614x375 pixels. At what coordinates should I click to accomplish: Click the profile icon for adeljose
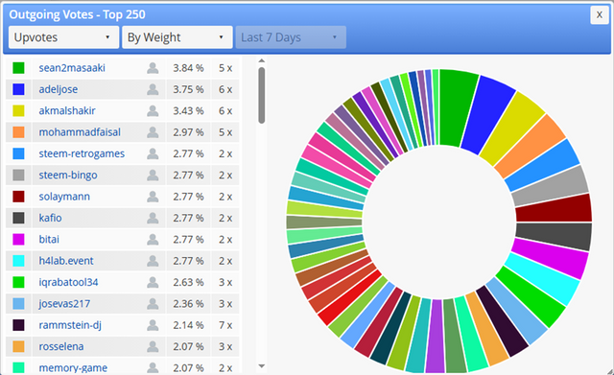(x=153, y=89)
